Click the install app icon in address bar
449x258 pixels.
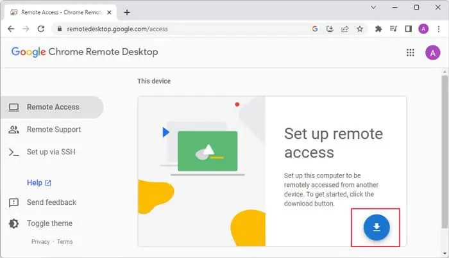click(x=330, y=29)
